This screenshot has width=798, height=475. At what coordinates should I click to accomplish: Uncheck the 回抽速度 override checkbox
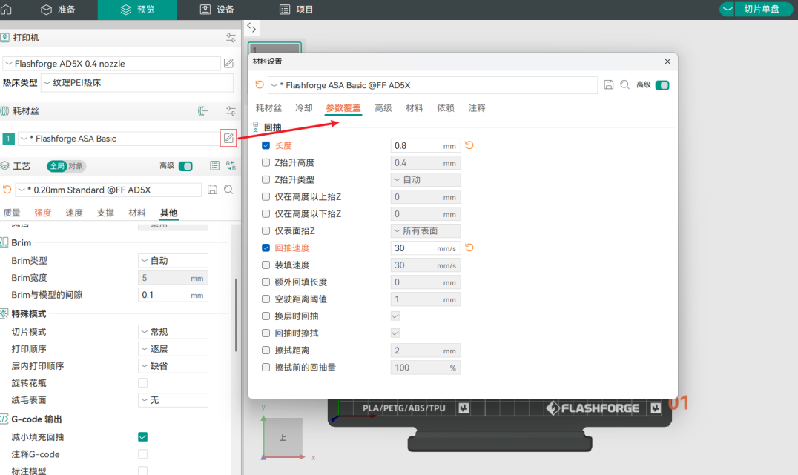[266, 248]
